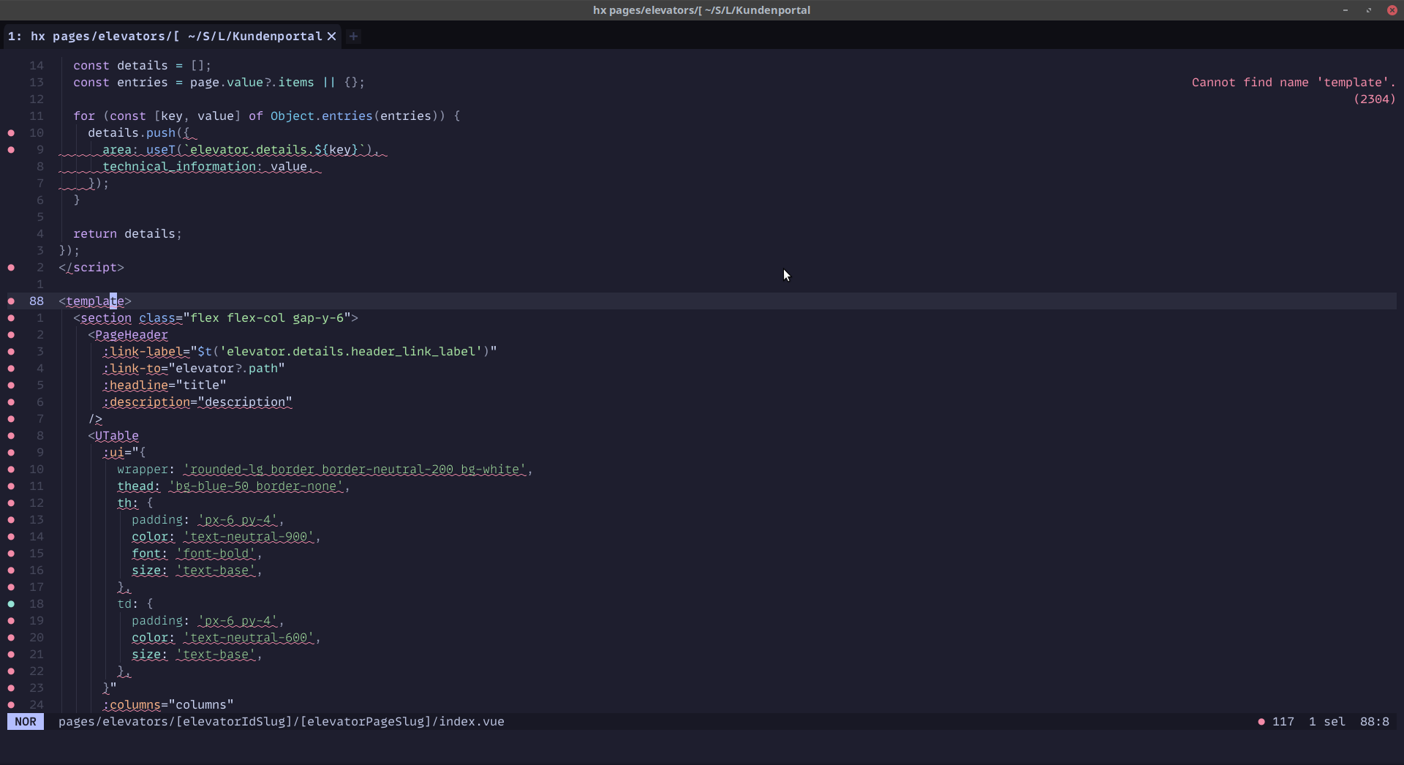Click the closing </script> tag
Screen dimensions: 1404x765
tap(91, 268)
